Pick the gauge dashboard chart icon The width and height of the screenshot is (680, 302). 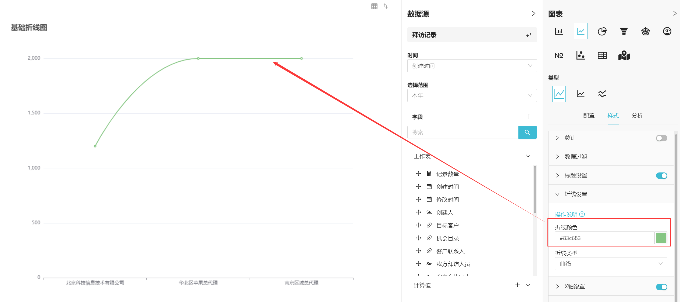click(667, 31)
